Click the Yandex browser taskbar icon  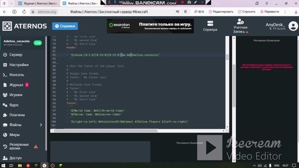point(44,166)
